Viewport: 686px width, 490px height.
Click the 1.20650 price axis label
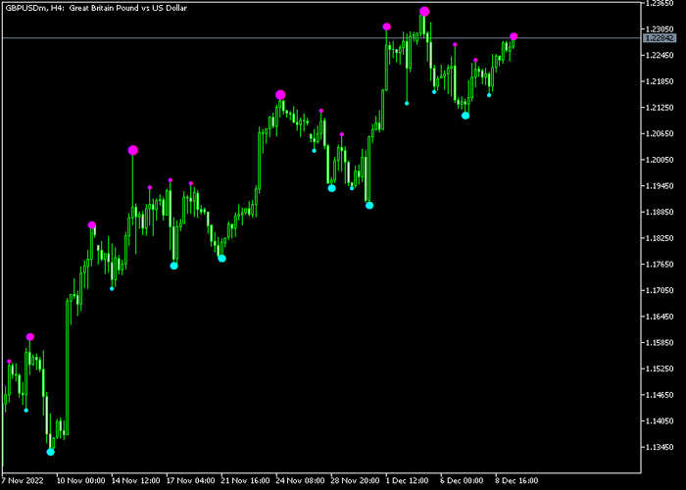pyautogui.click(x=661, y=134)
